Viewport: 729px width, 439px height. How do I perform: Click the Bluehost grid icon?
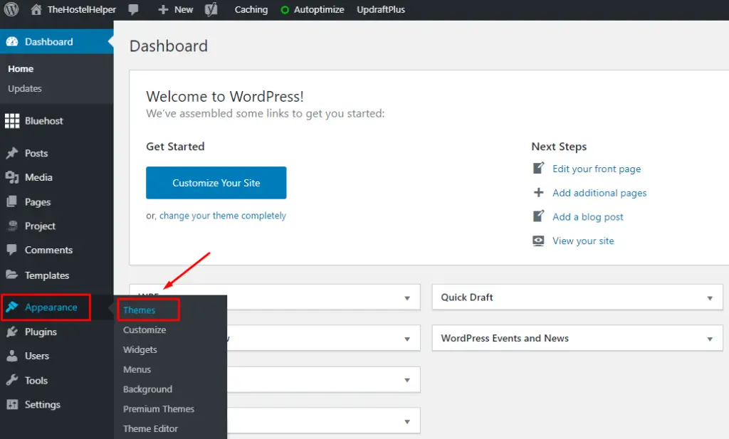click(12, 121)
